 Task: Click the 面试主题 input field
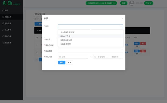91,51
